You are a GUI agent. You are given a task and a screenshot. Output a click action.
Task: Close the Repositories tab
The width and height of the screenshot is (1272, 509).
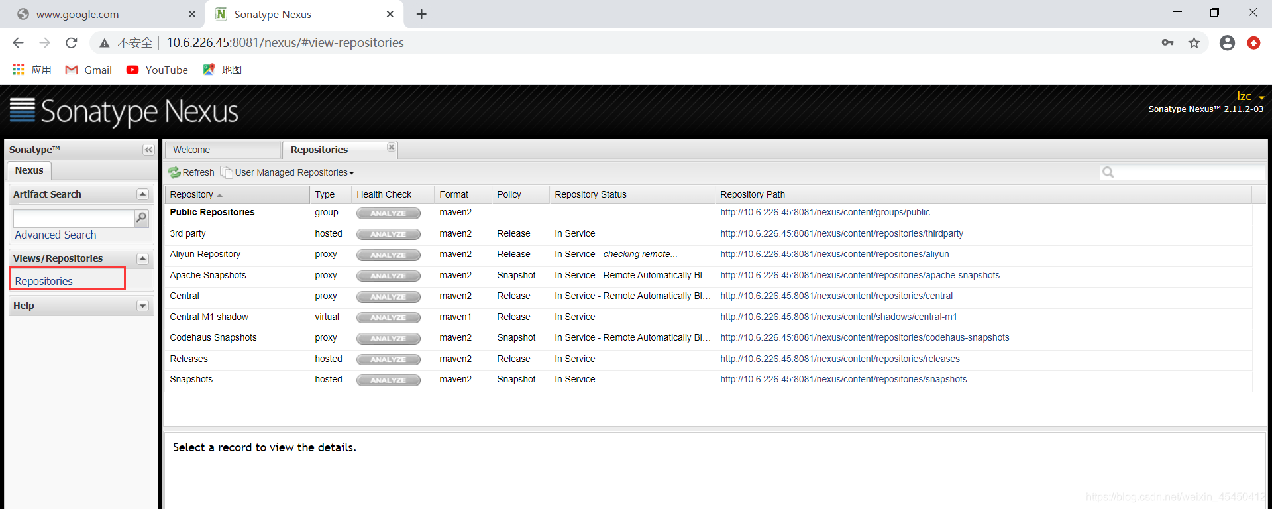tap(392, 147)
